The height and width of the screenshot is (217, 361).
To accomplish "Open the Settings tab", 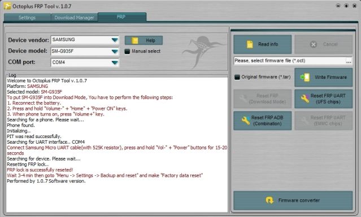I will point(27,17).
